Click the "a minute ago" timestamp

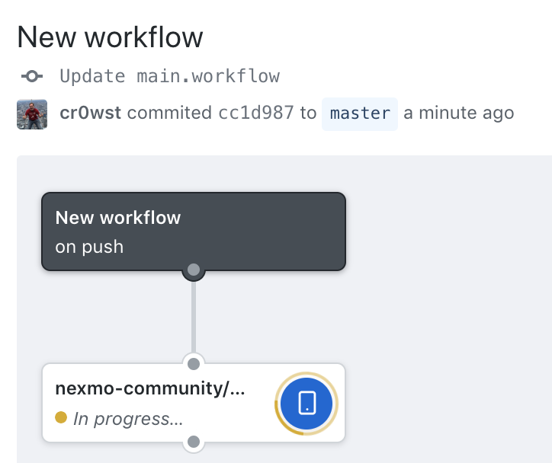459,113
